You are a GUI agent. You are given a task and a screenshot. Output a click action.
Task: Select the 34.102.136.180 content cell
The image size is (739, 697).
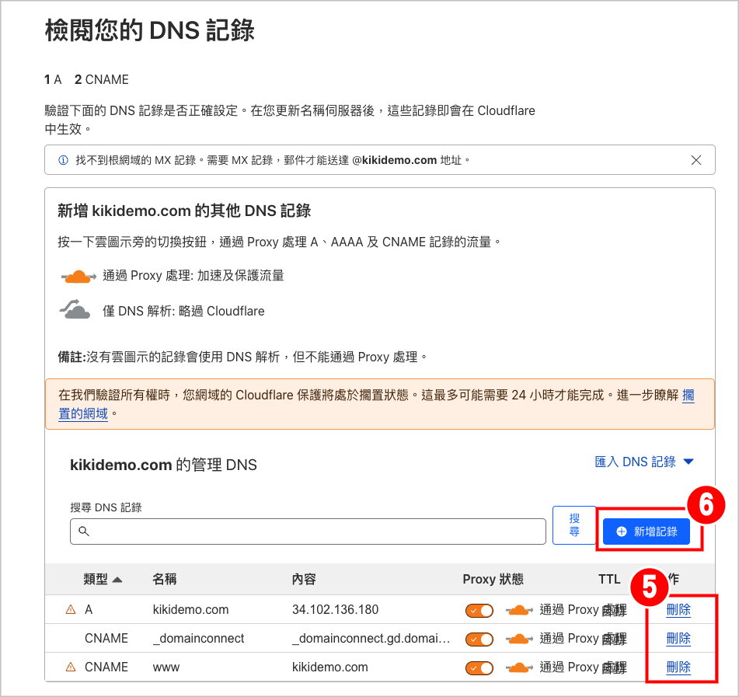pyautogui.click(x=335, y=609)
